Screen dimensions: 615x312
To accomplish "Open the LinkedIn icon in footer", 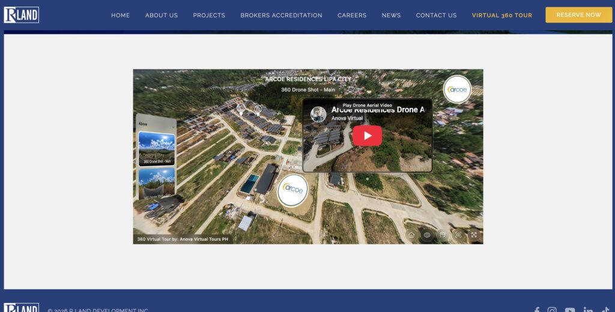I will coord(588,310).
